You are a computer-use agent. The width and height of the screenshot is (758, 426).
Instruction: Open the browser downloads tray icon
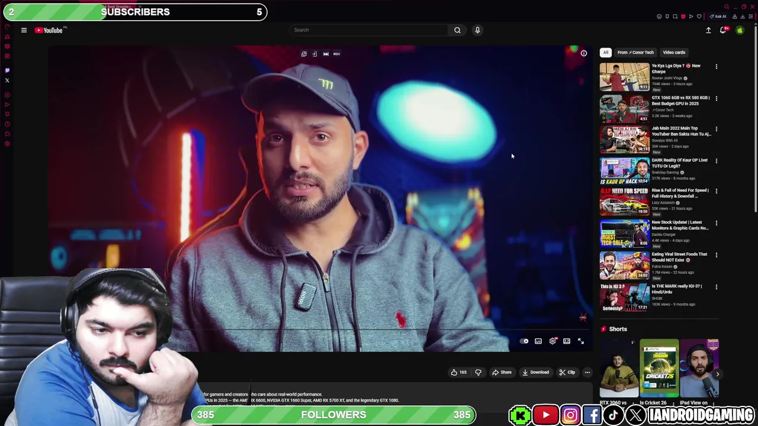click(743, 17)
